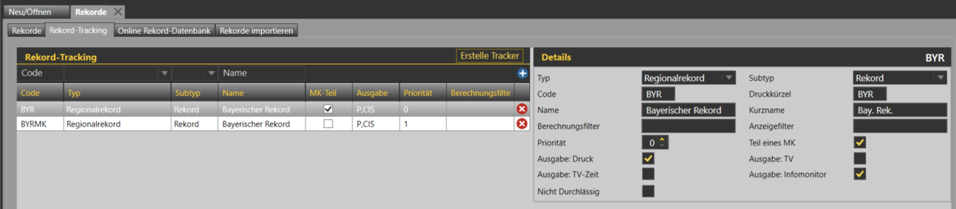
Task: Click Priorität cell showing 0 in BYR row
Action: click(423, 110)
